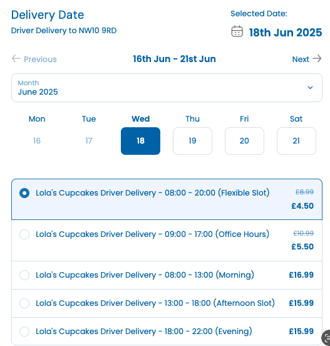330x346 pixels.
Task: Click the disabled Tuesday 17 date
Action: 89,141
